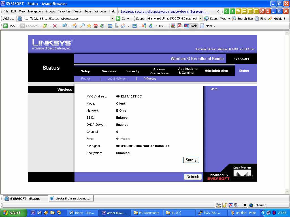Open the Tools menu
The height and width of the screenshot is (217, 290).
(x=88, y=11)
